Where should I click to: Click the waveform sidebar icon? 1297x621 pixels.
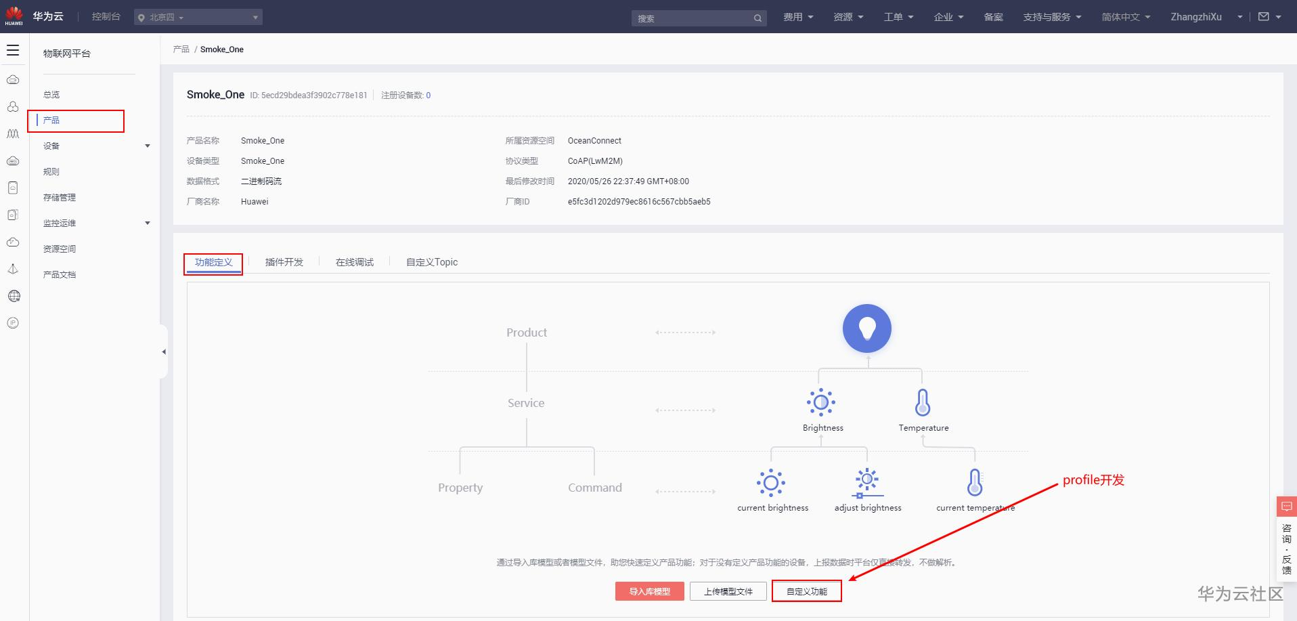point(13,134)
